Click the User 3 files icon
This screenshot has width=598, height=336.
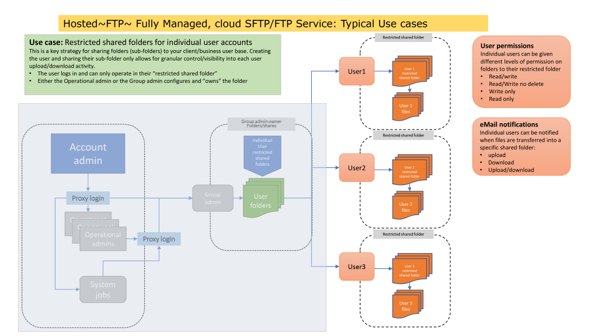coord(408,304)
